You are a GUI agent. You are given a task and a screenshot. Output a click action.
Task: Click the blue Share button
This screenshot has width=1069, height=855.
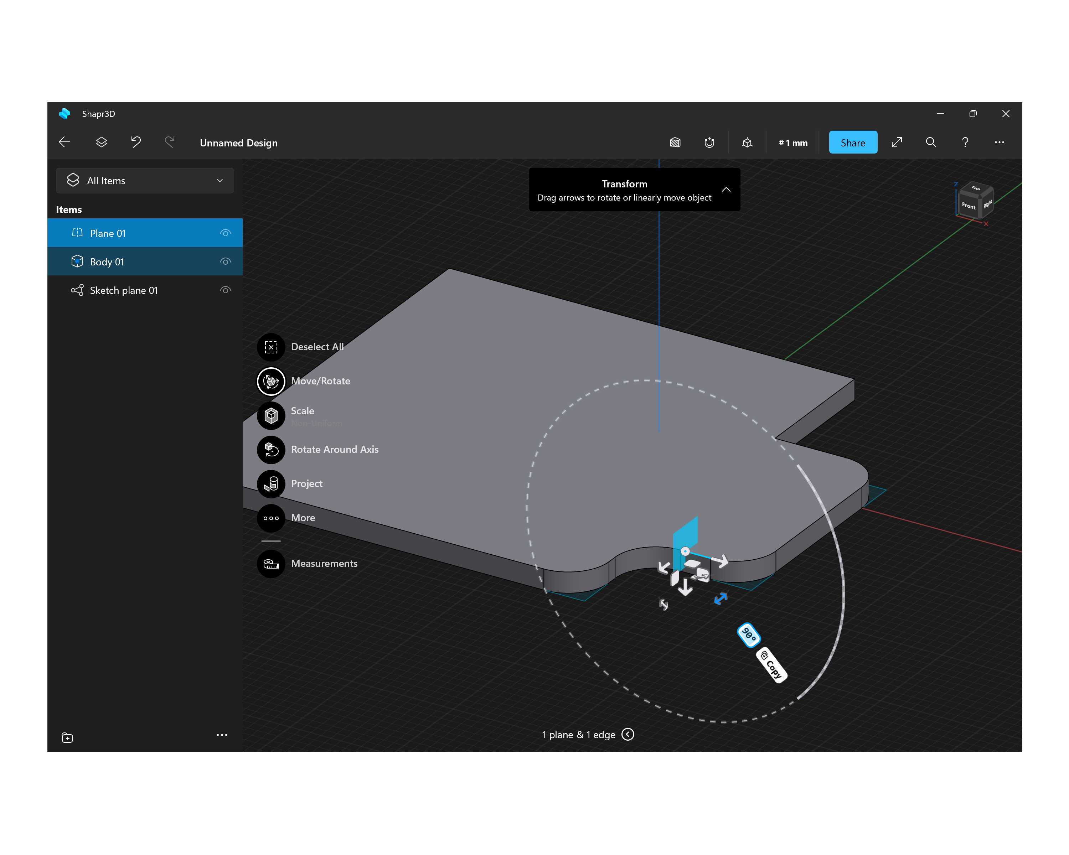[x=852, y=143]
